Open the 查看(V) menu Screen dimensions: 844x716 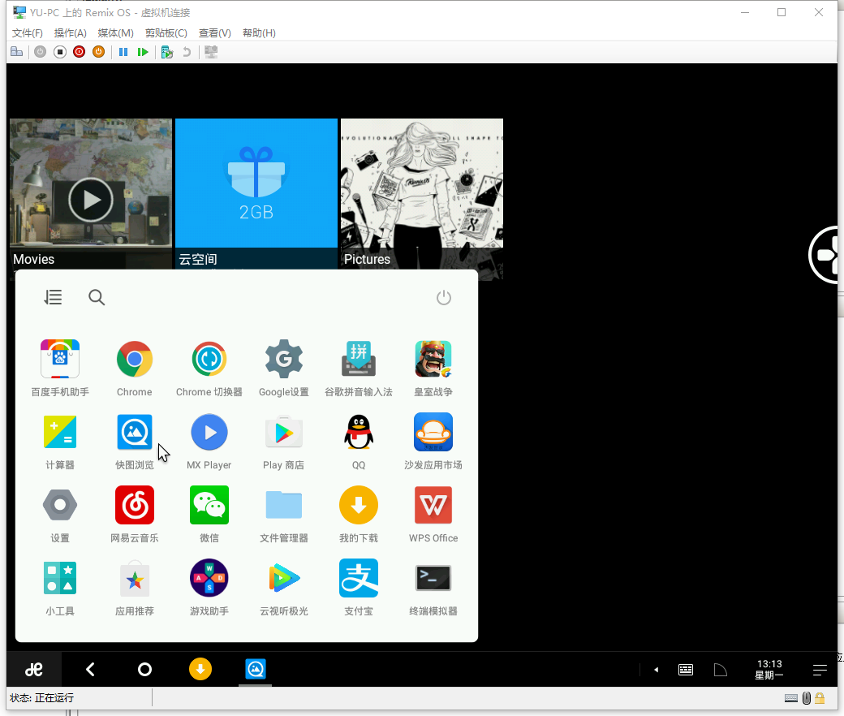[x=214, y=33]
